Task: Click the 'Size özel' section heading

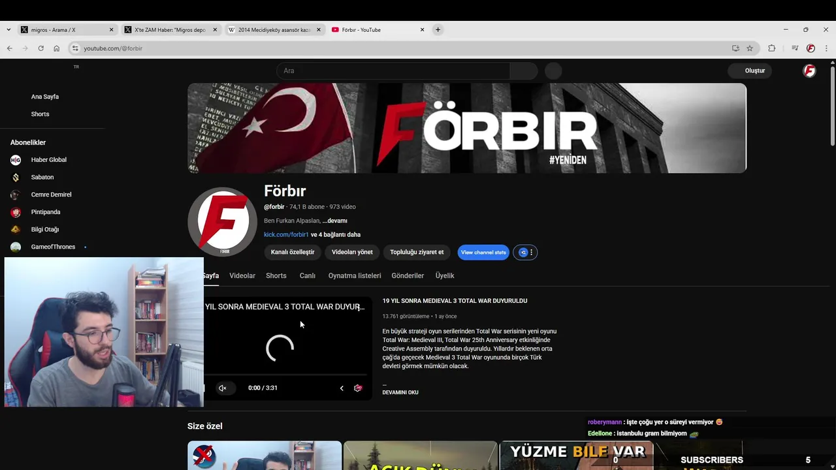Action: [x=205, y=426]
